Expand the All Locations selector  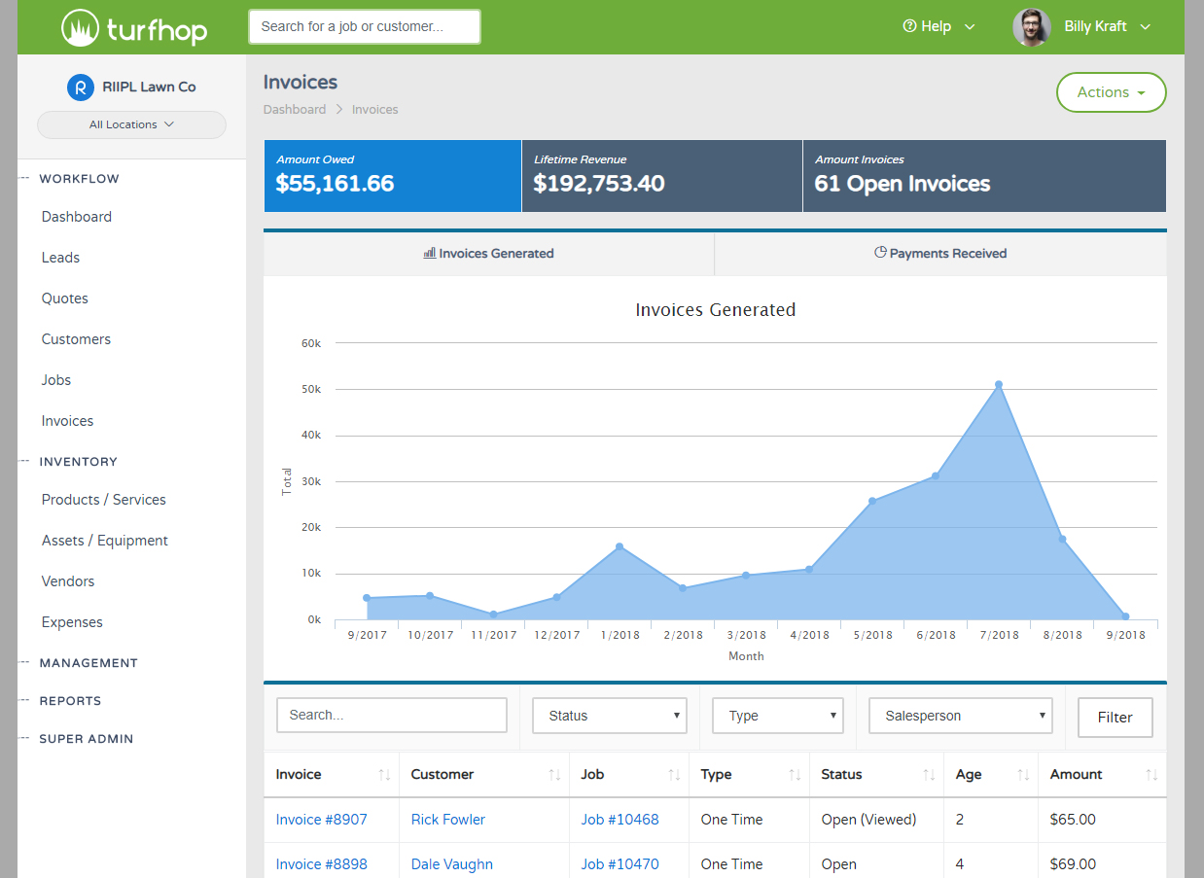(x=131, y=124)
